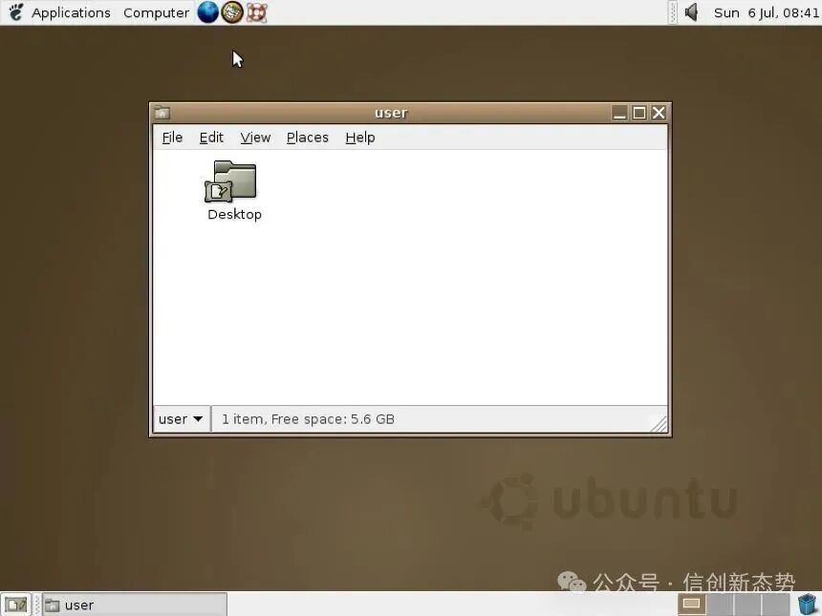822x616 pixels.
Task: Click the bottom panel handle before window list
Action: coord(36,605)
